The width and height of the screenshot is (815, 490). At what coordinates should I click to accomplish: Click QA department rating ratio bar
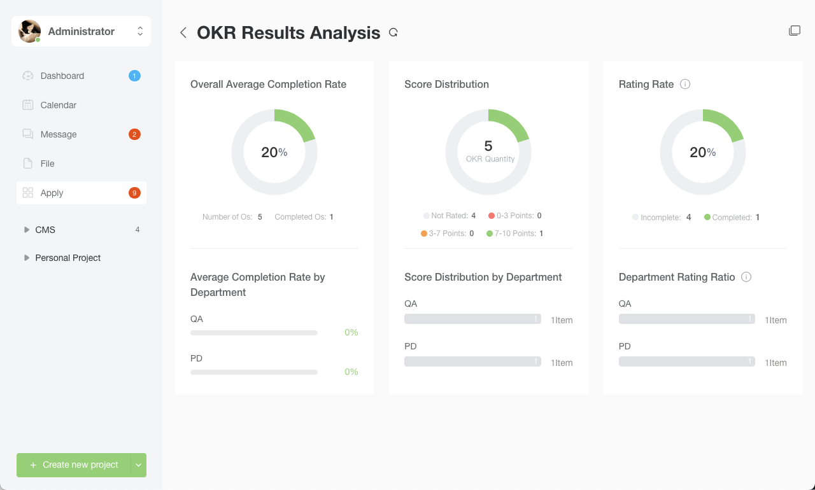[687, 319]
